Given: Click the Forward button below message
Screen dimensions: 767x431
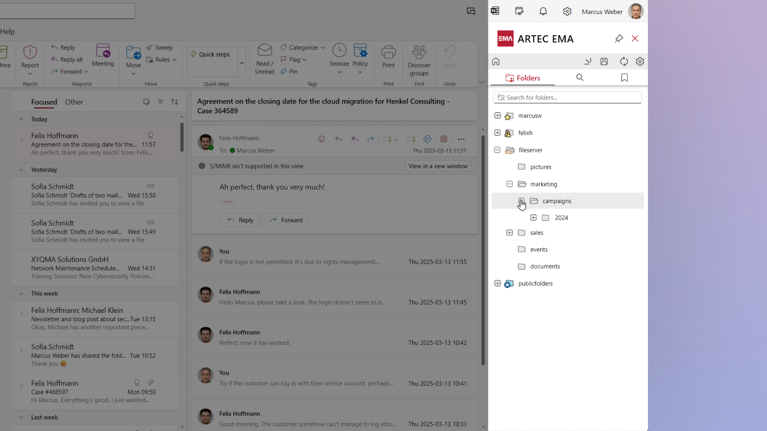Looking at the screenshot, I should pyautogui.click(x=285, y=220).
